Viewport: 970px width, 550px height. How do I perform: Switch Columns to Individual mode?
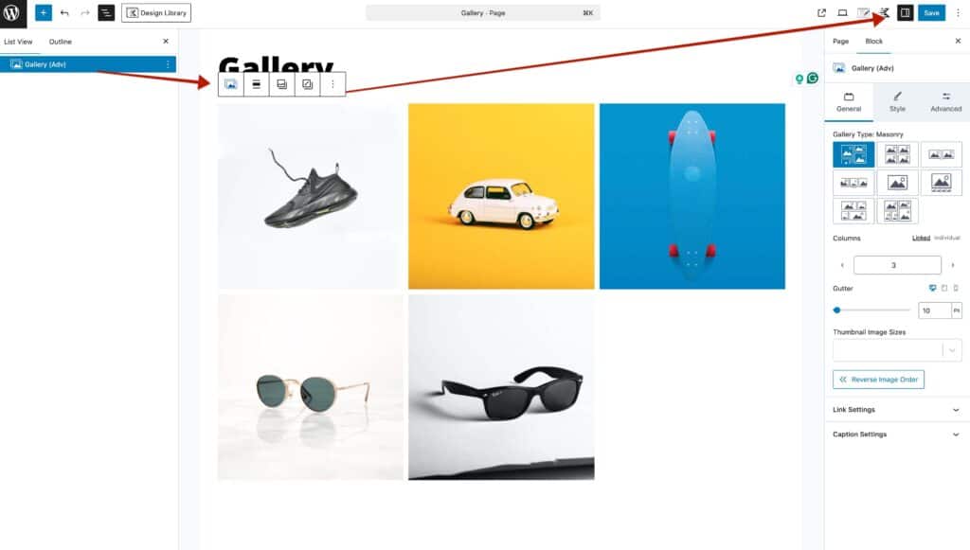[945, 239]
